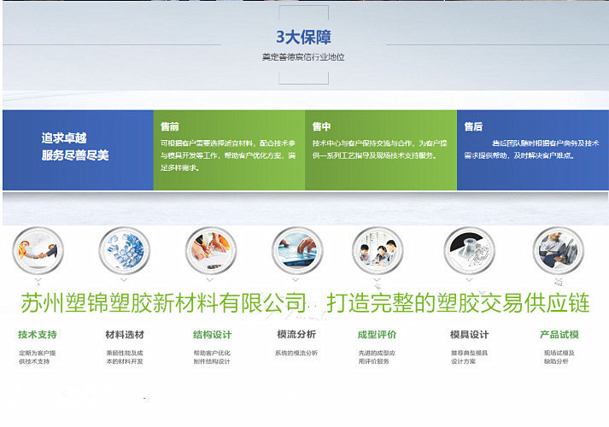The height and width of the screenshot is (427, 609).
Task: Select the 售后 blue panel title
Action: click(473, 126)
